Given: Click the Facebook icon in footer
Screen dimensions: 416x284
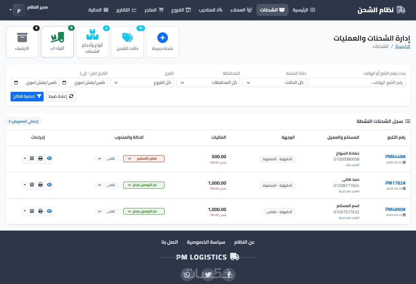Looking at the screenshot, I should [x=229, y=274].
